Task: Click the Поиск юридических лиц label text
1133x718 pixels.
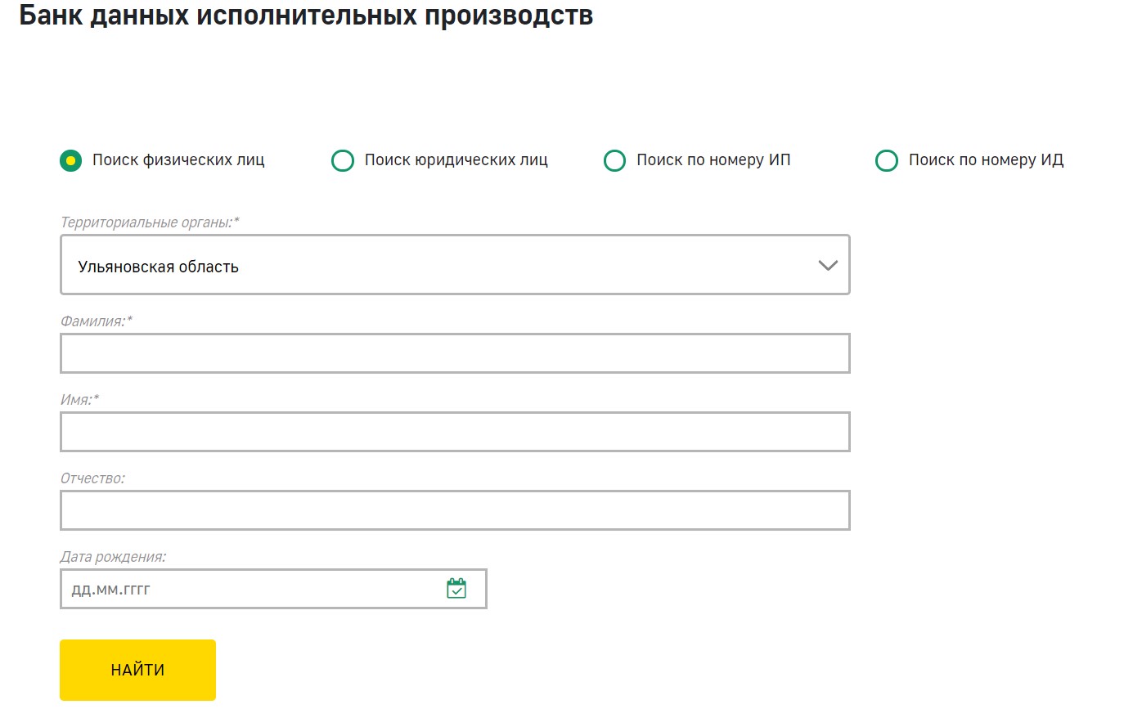Action: [x=456, y=160]
